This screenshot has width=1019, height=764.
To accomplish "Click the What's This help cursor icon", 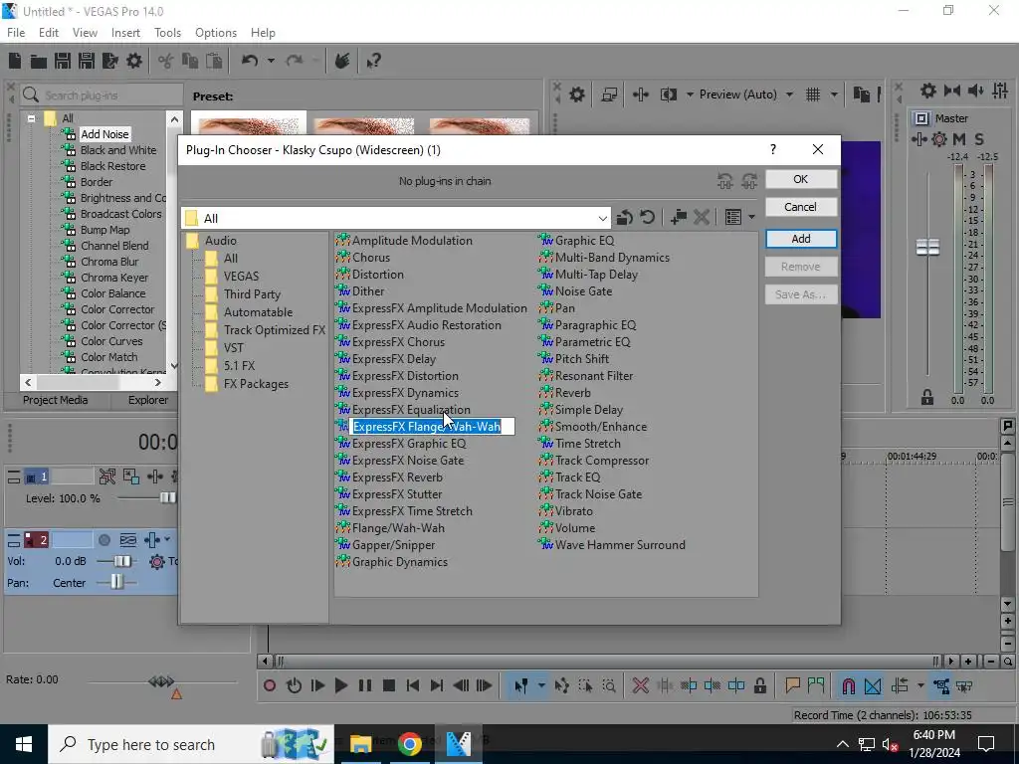I will tap(373, 61).
